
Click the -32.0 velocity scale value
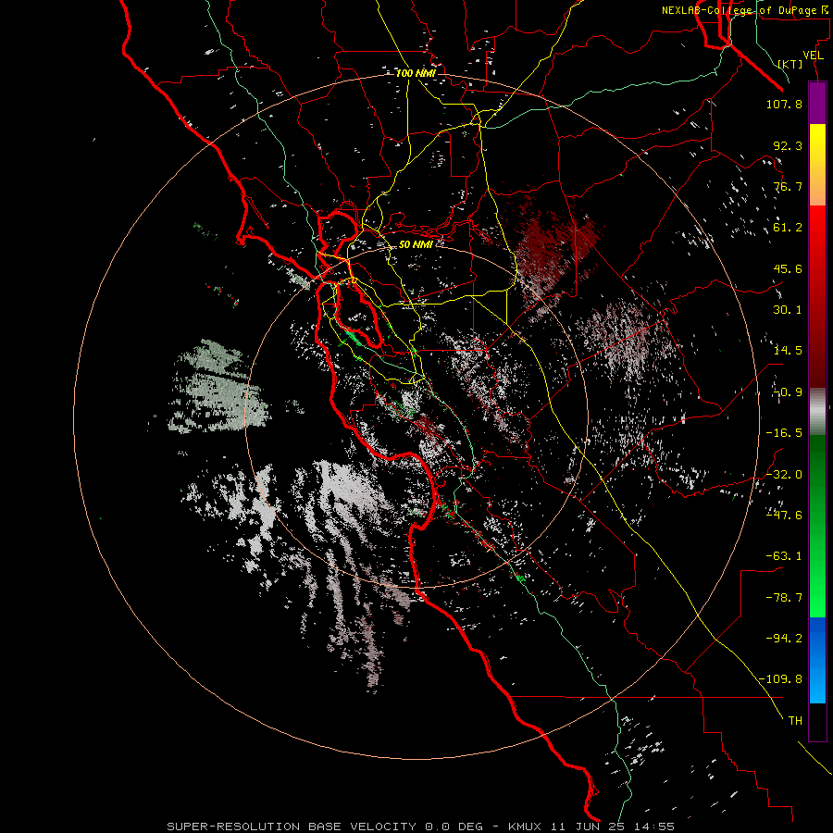(x=784, y=475)
